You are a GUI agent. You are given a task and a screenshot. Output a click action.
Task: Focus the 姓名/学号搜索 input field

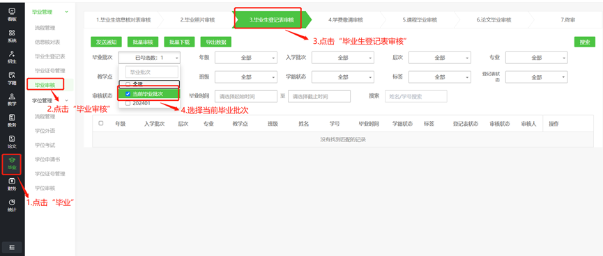point(416,97)
